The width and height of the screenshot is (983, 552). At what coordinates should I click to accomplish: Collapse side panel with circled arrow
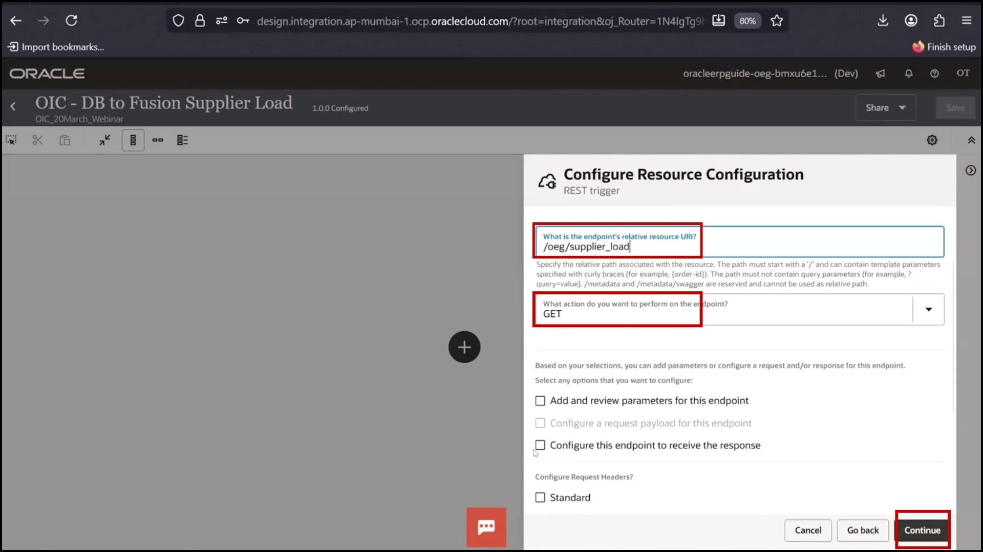pyautogui.click(x=970, y=171)
